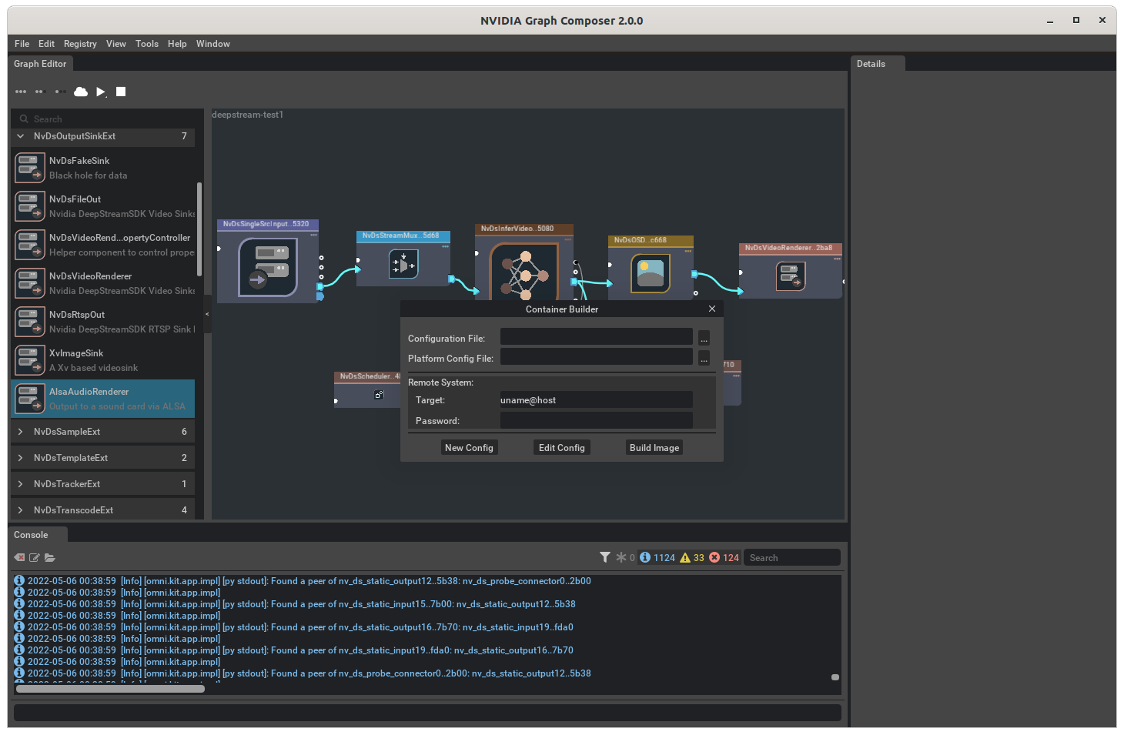Stop graph execution using the Stop icon
Image resolution: width=1124 pixels, height=735 pixels.
tap(121, 92)
